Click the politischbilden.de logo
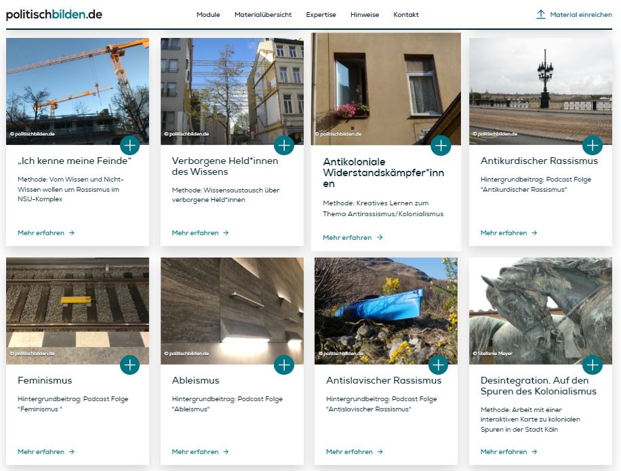Image resolution: width=621 pixels, height=471 pixels. coord(54,14)
